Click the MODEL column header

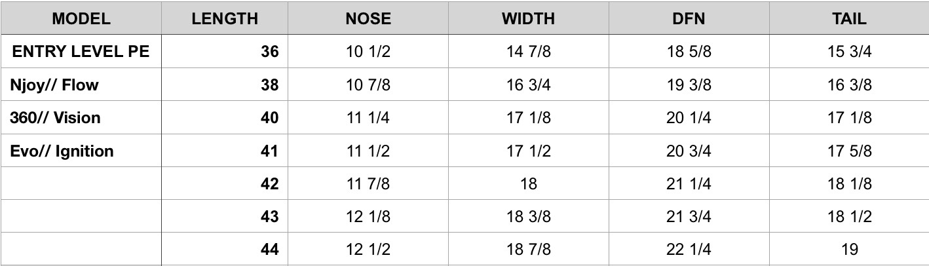coord(81,18)
